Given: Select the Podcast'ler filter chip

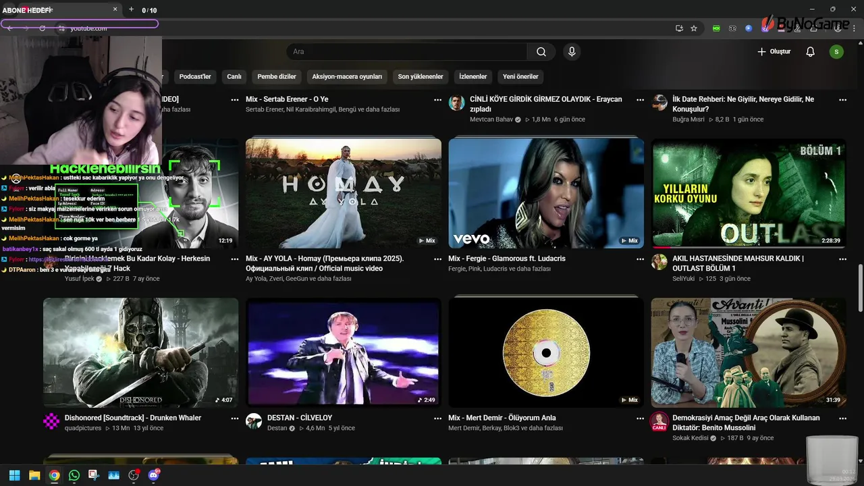Looking at the screenshot, I should point(195,76).
